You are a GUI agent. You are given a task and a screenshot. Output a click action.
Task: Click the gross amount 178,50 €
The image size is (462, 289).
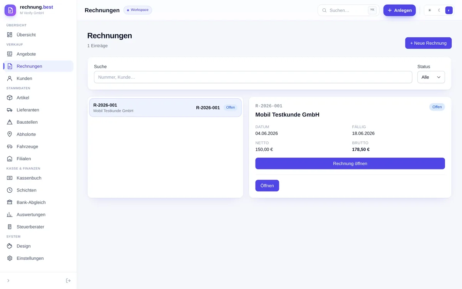click(361, 150)
